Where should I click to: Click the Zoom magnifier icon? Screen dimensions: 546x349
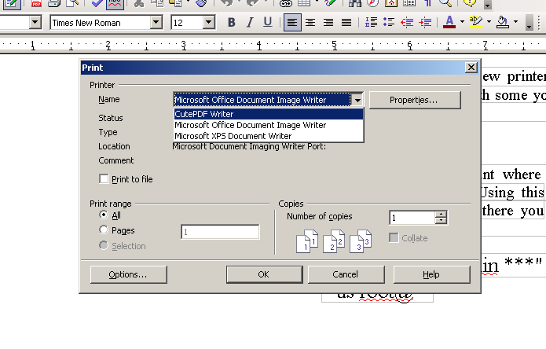point(445,3)
